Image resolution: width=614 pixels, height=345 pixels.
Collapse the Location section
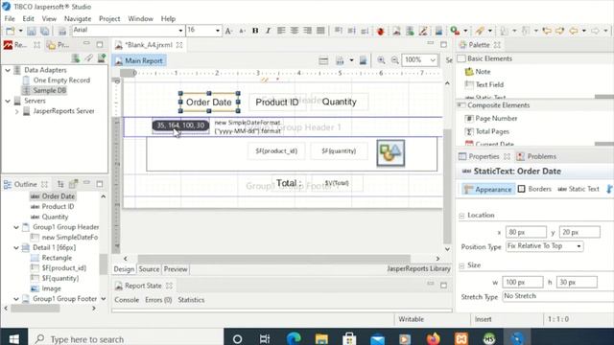coord(461,216)
